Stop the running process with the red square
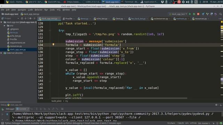Screen dimensions: 223x125 tap(198, 14)
